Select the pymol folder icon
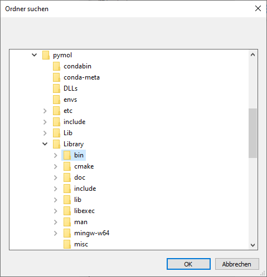Image resolution: width=267 pixels, height=277 pixels. 46,55
